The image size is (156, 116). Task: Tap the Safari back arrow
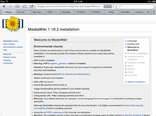4,6
